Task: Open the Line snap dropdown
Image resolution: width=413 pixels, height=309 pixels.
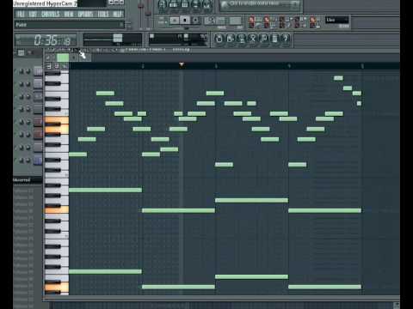Action: coord(336,20)
